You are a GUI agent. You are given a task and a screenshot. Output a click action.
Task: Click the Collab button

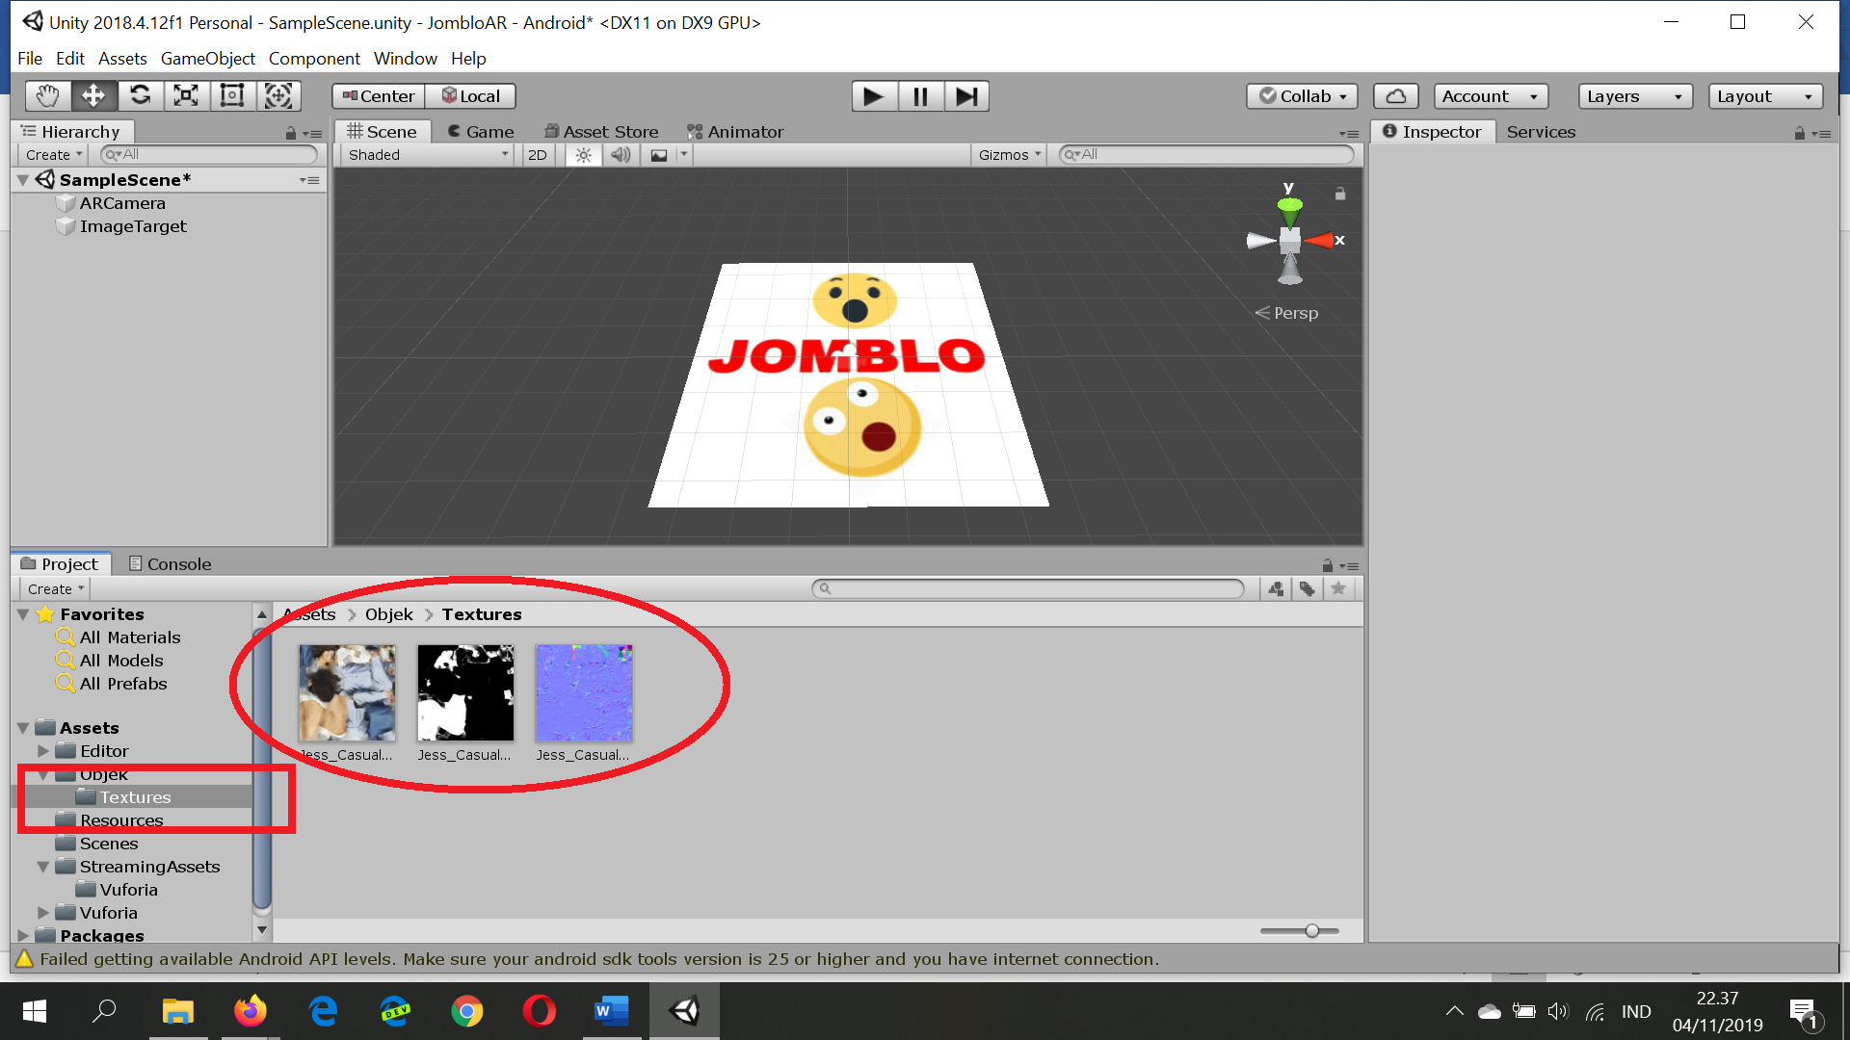[x=1303, y=96]
